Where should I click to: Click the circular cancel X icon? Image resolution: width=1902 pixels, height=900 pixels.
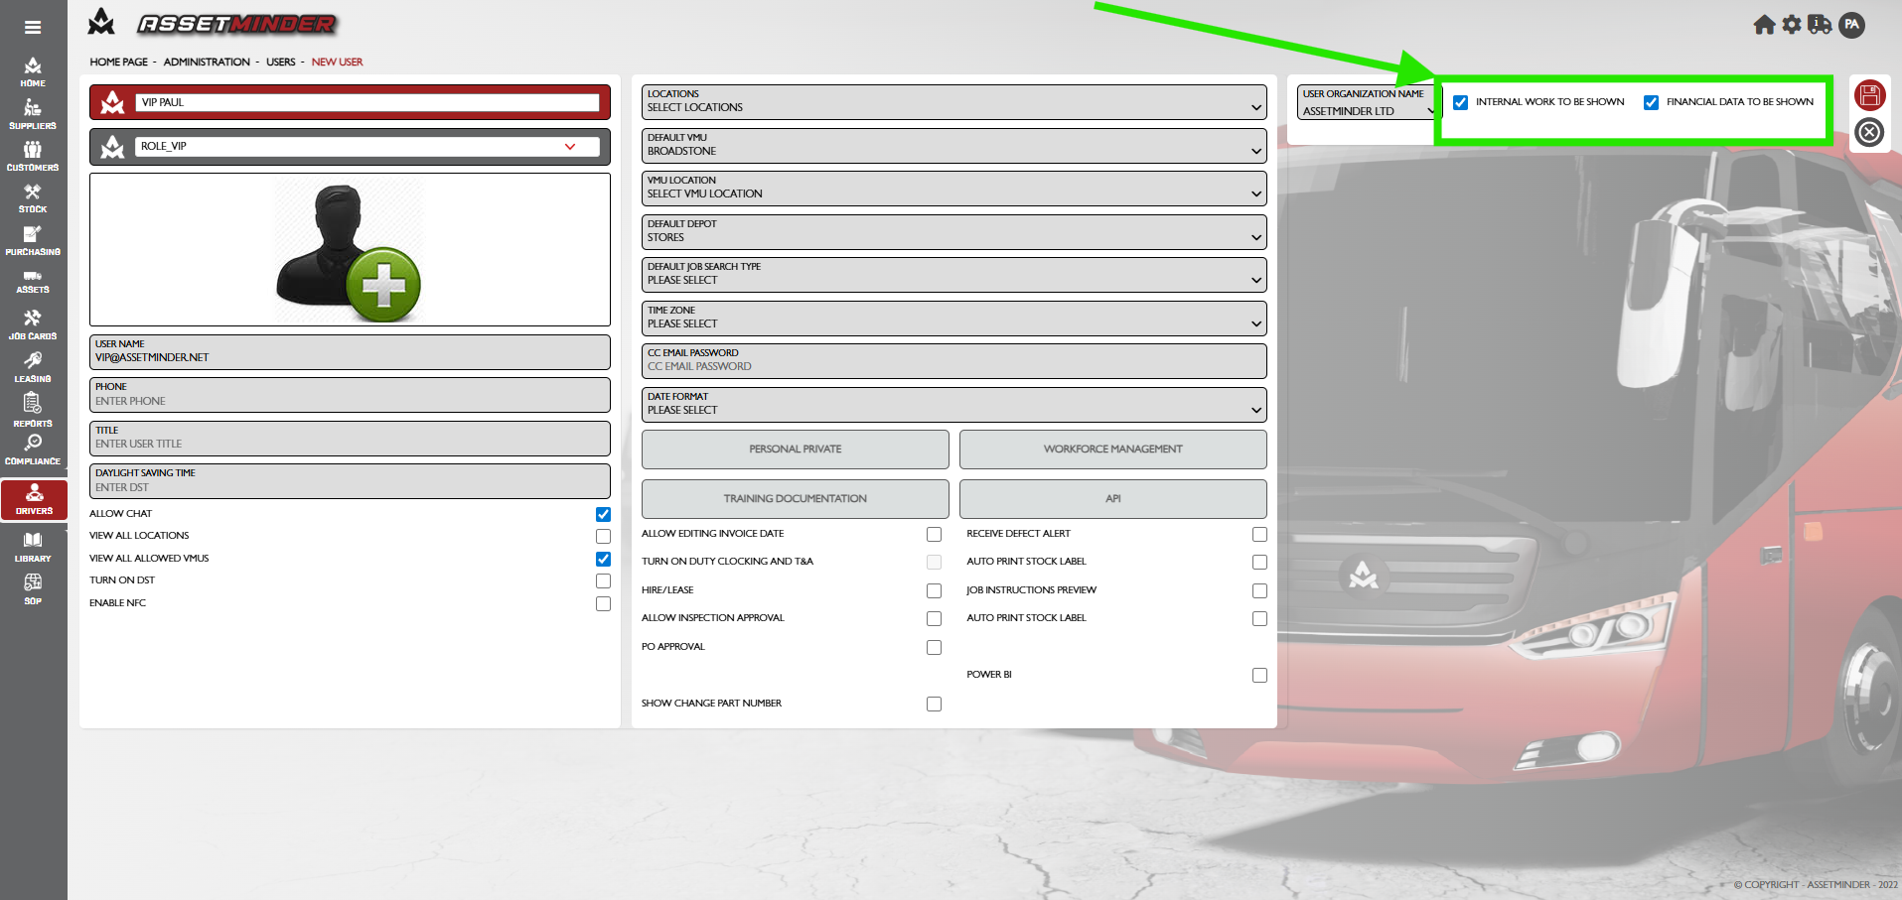(1869, 132)
